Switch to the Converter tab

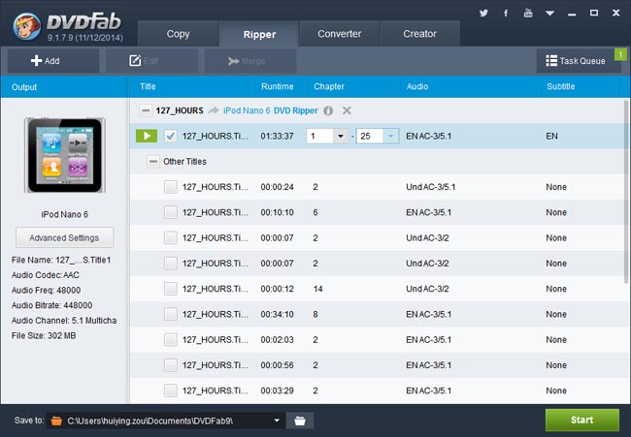(x=339, y=34)
